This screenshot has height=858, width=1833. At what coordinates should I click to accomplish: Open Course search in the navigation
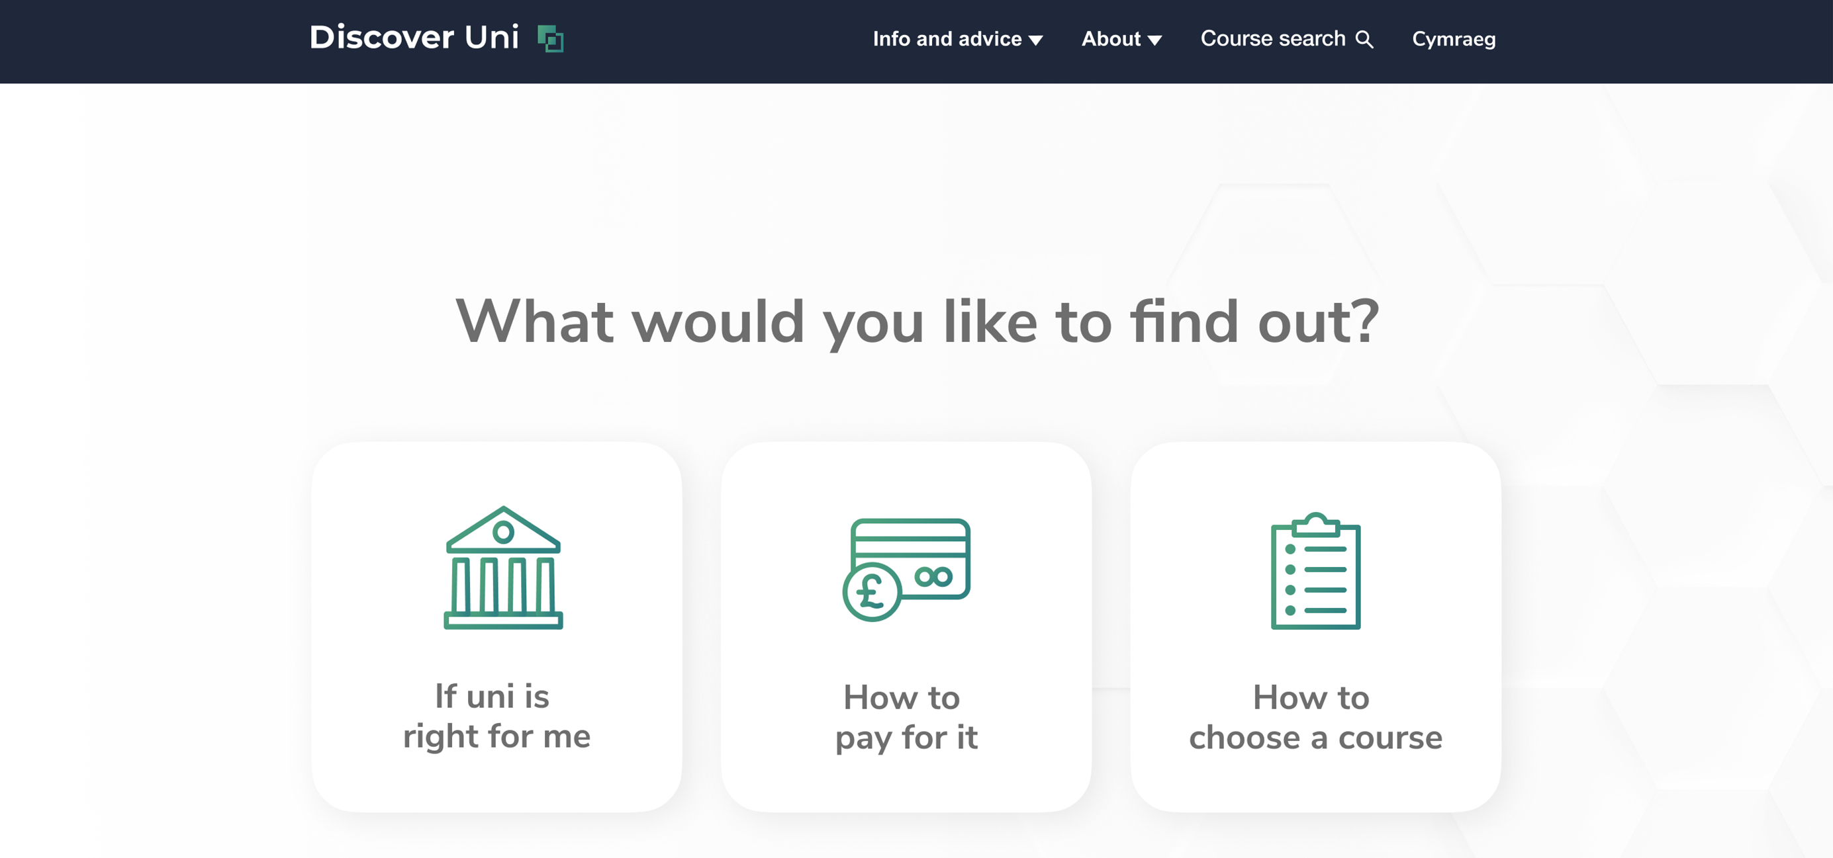(1286, 39)
